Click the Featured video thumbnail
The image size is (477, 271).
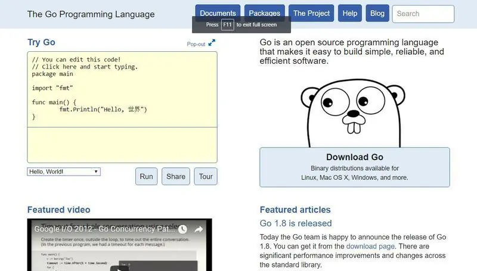pos(120,245)
